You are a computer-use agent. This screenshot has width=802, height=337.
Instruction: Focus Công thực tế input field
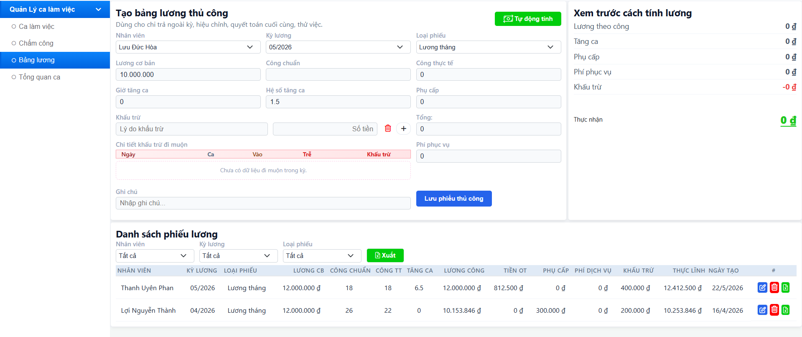[x=489, y=74]
